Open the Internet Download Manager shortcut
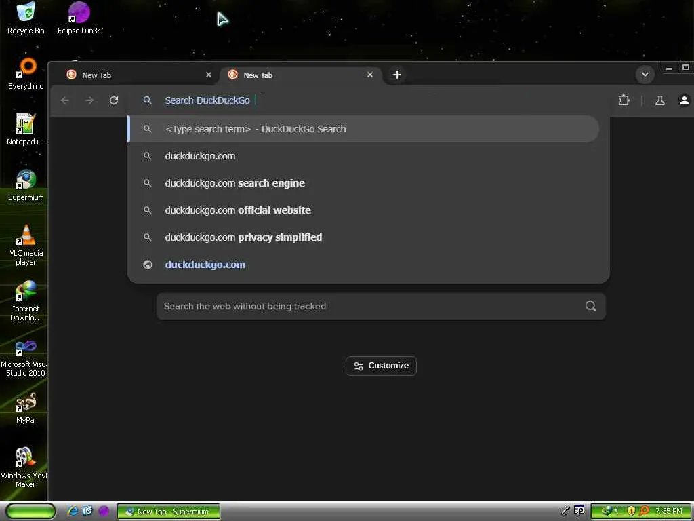 click(x=26, y=301)
